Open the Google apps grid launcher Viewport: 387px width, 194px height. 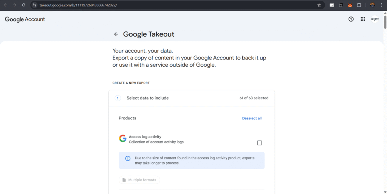point(363,19)
